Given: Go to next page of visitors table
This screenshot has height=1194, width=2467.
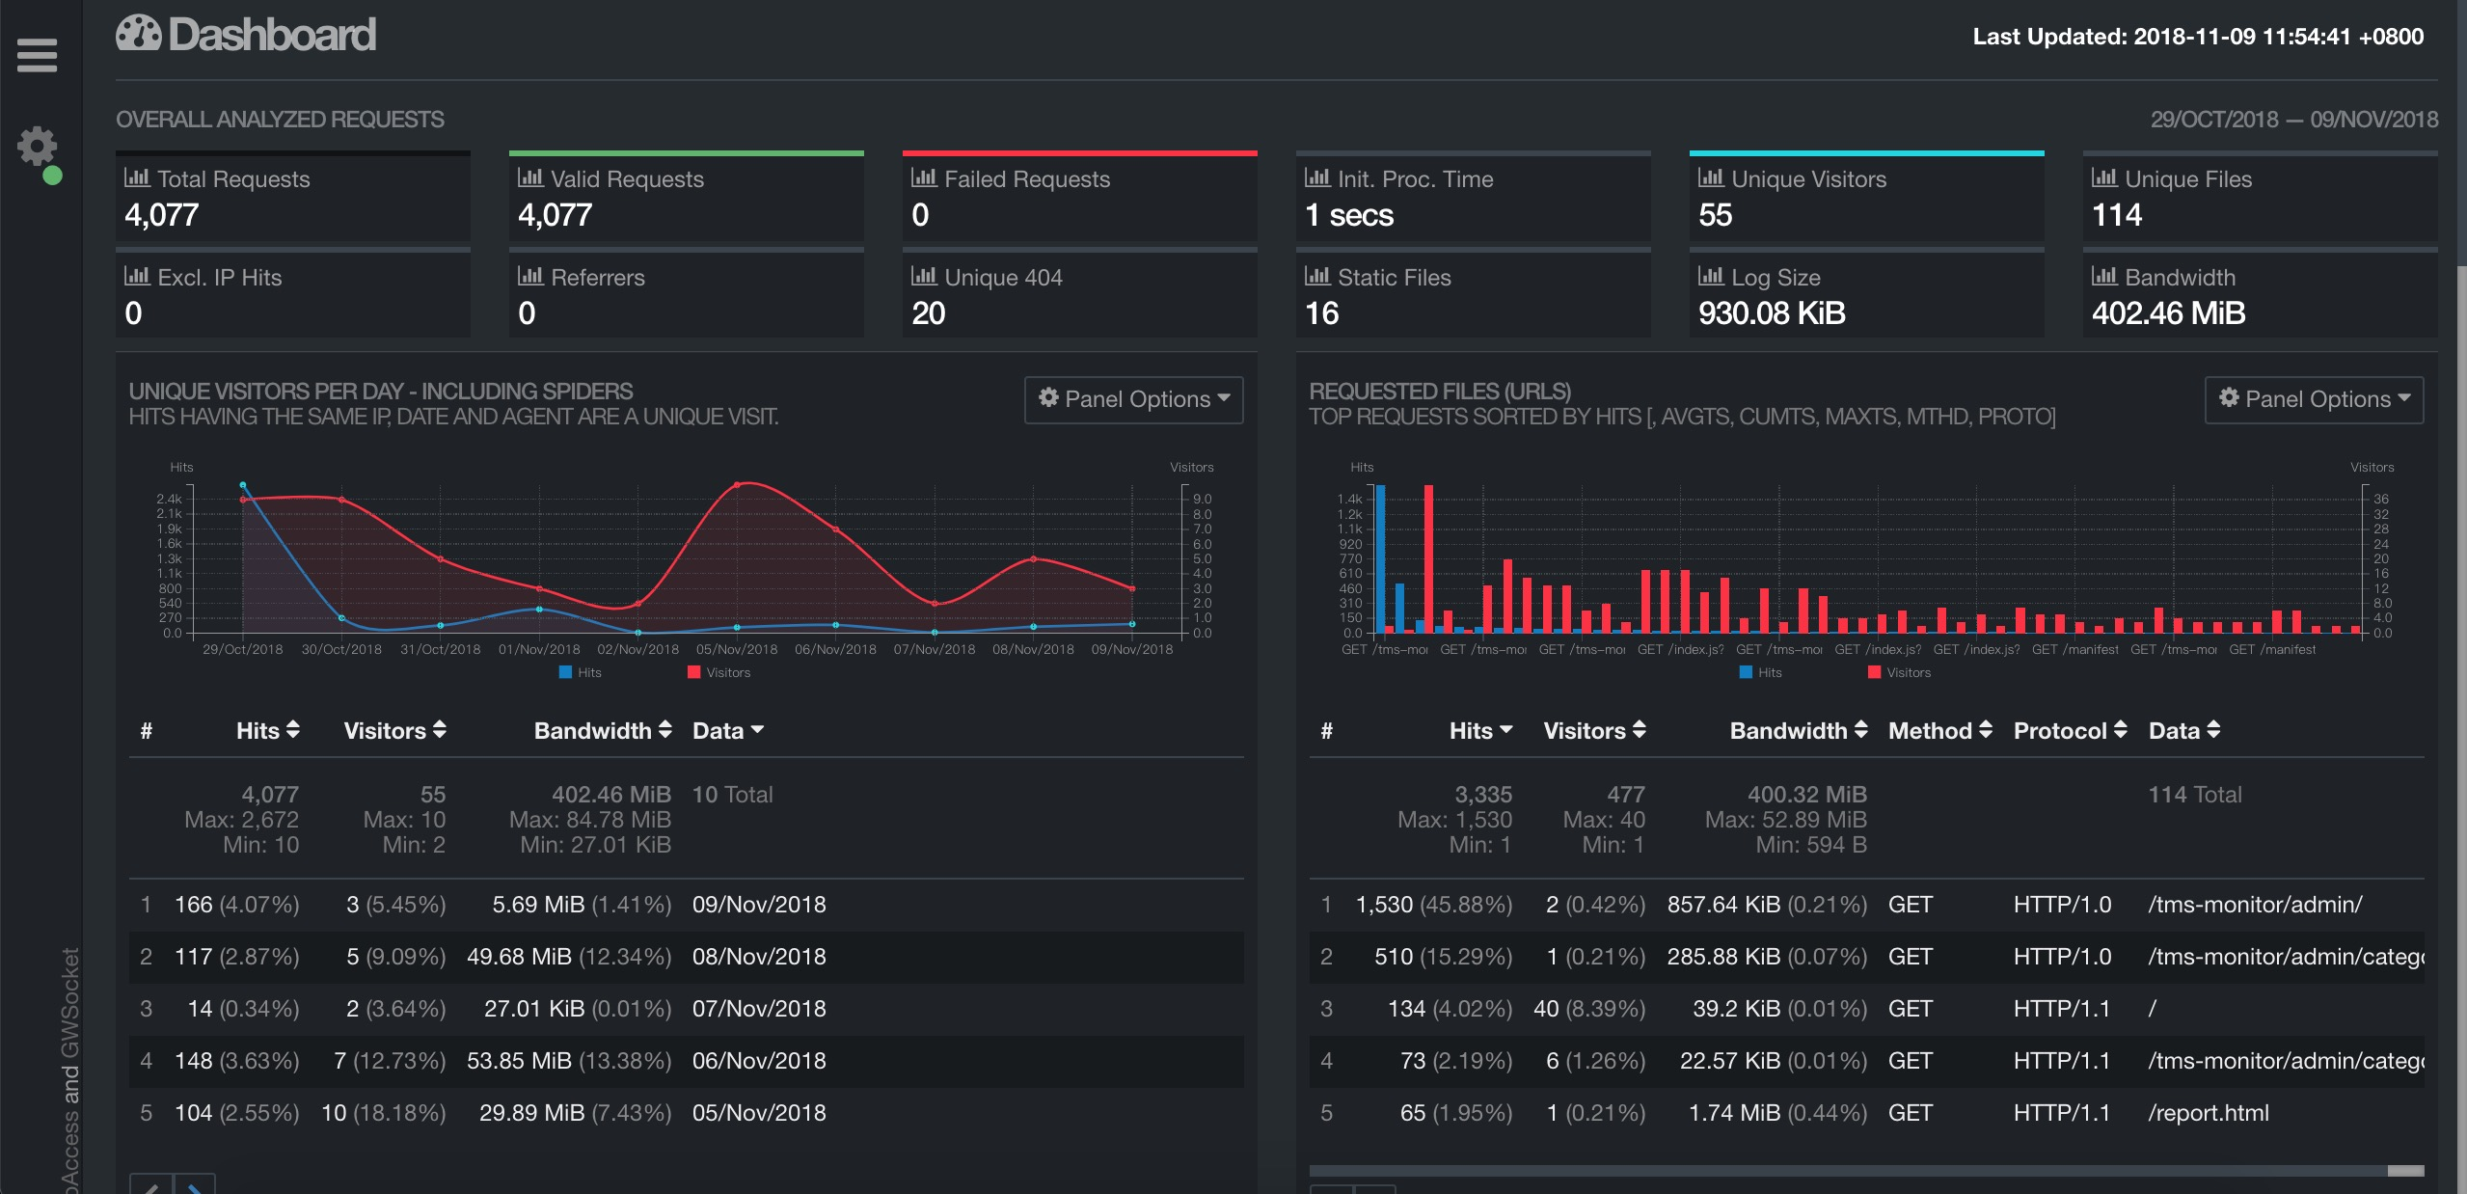Looking at the screenshot, I should click(x=194, y=1185).
